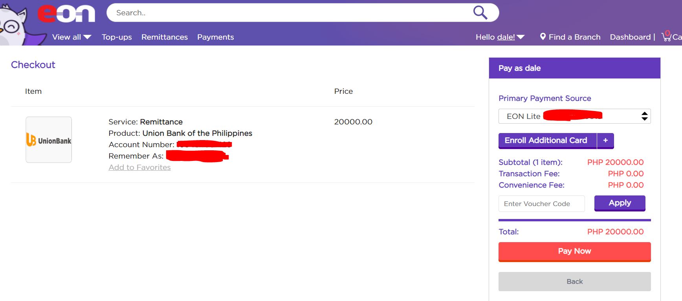Open the Primary Payment Source selector
This screenshot has width=682, height=301.
(x=574, y=116)
